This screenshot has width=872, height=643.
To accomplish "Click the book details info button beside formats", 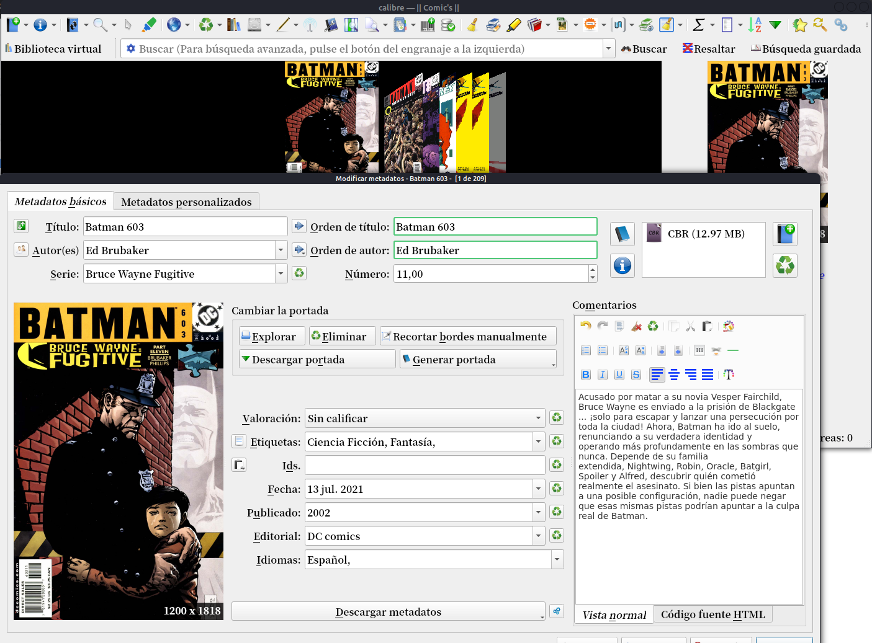I will tap(623, 265).
